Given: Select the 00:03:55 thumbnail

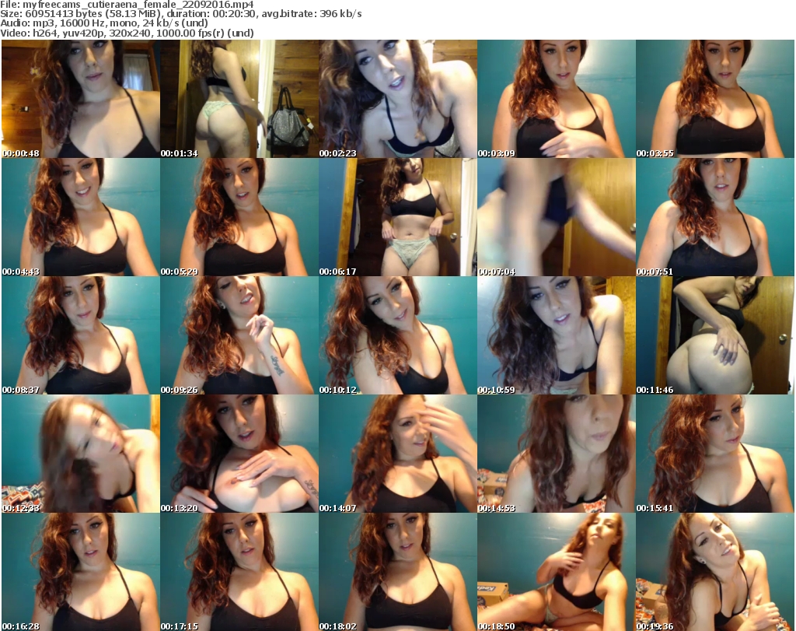Looking at the screenshot, I should coord(714,99).
